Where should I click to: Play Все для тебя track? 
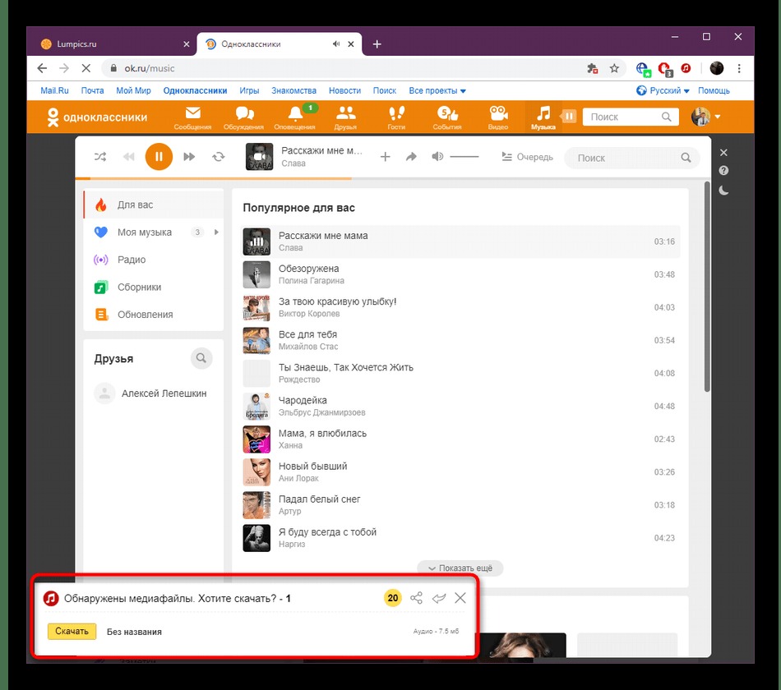coord(460,340)
